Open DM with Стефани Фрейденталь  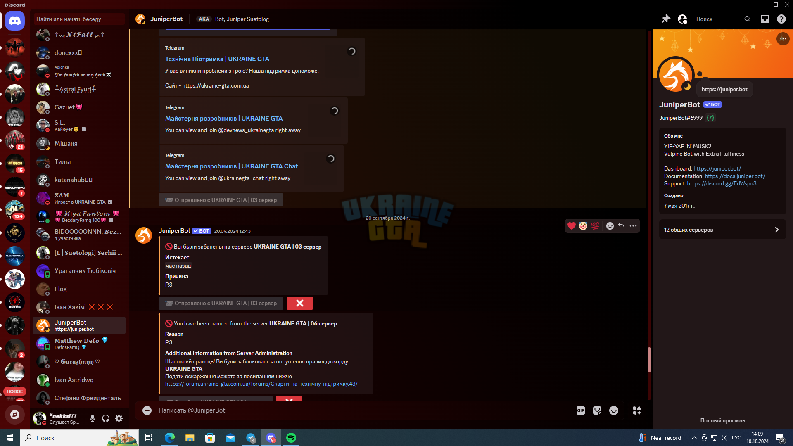click(79, 398)
